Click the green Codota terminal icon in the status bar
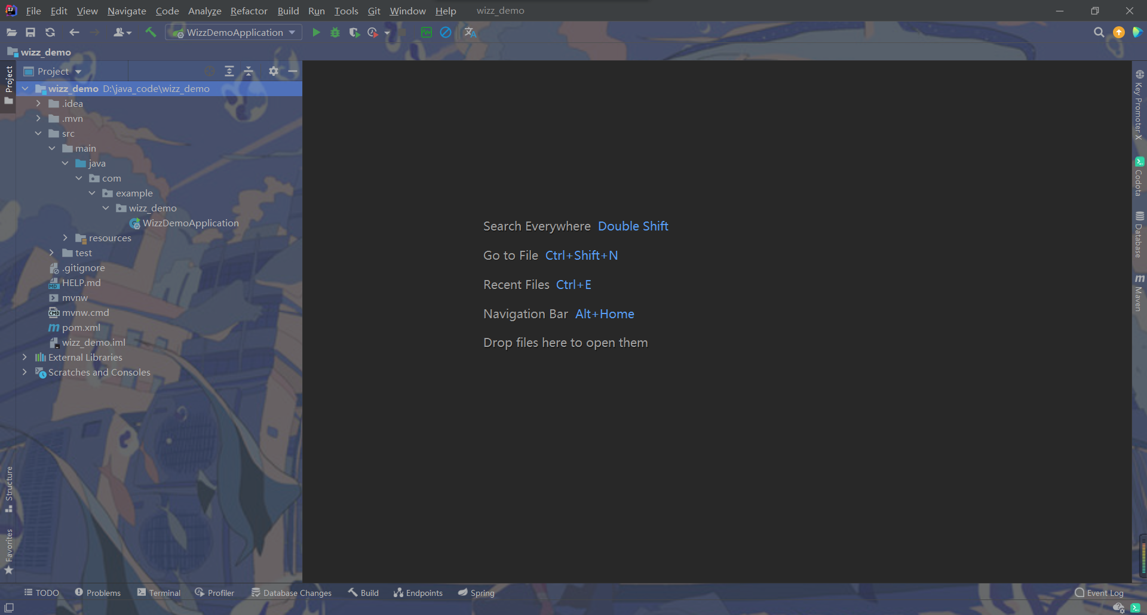This screenshot has width=1147, height=615. [1136, 608]
